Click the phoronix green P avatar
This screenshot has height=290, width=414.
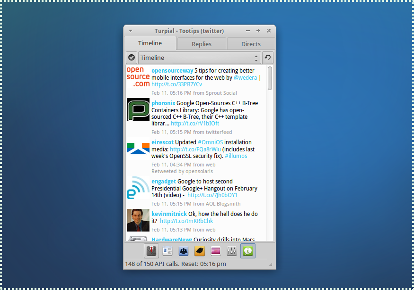click(x=138, y=109)
